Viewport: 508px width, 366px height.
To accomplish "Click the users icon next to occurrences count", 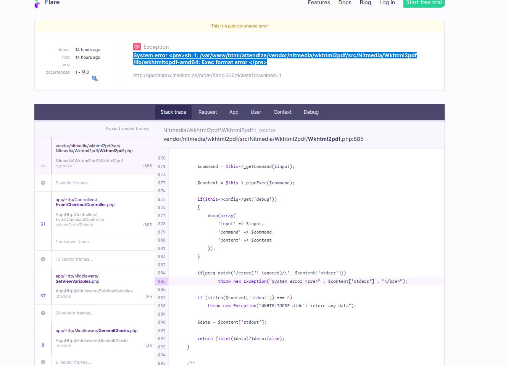I will pyautogui.click(x=84, y=72).
